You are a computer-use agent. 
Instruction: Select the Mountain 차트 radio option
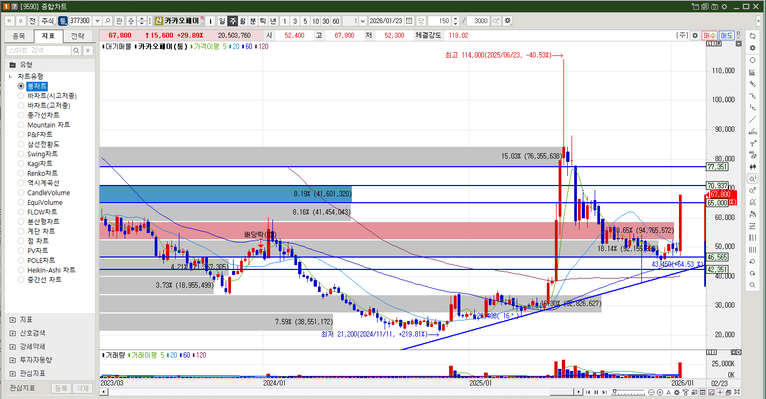[x=21, y=125]
